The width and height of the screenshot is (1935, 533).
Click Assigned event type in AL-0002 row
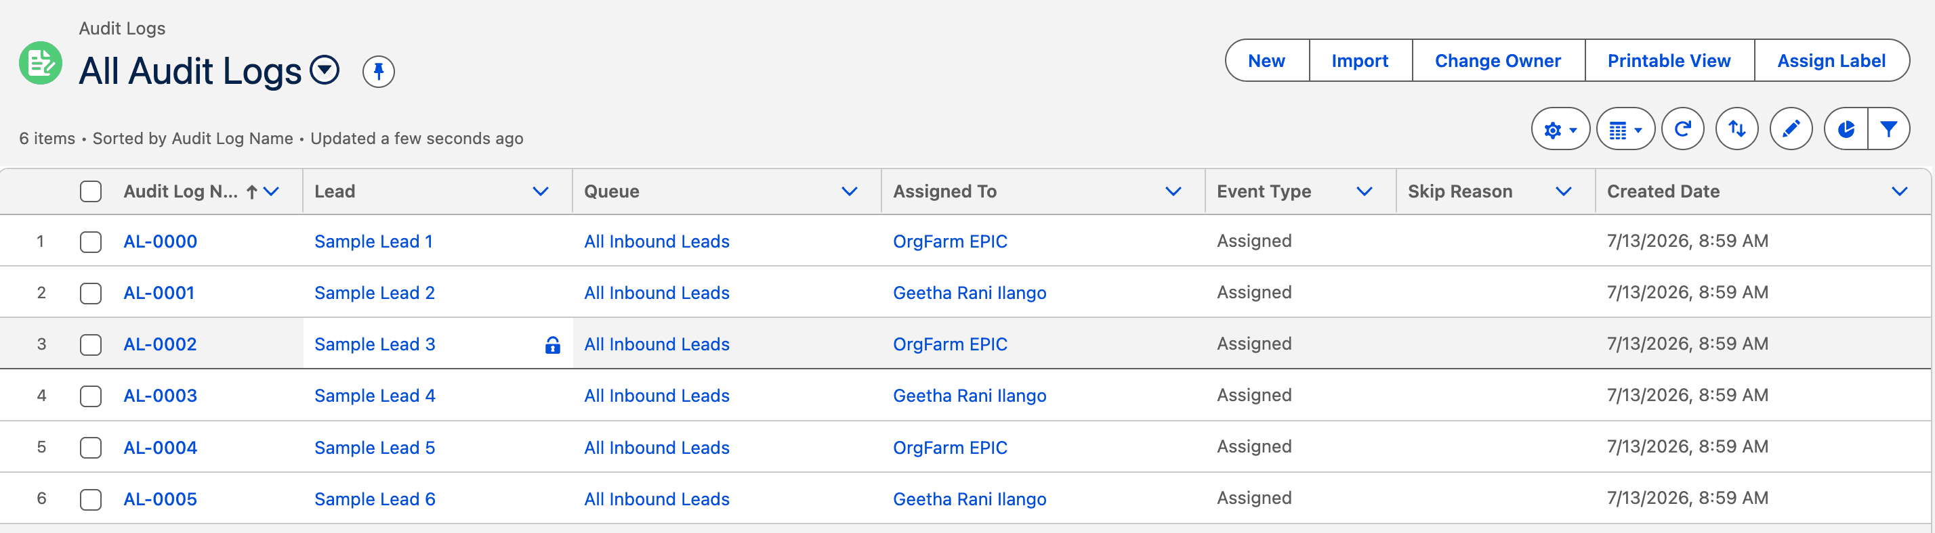[1253, 344]
